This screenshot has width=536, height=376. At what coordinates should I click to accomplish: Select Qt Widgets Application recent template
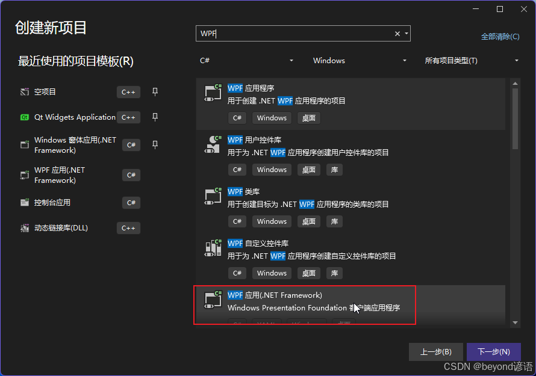75,117
